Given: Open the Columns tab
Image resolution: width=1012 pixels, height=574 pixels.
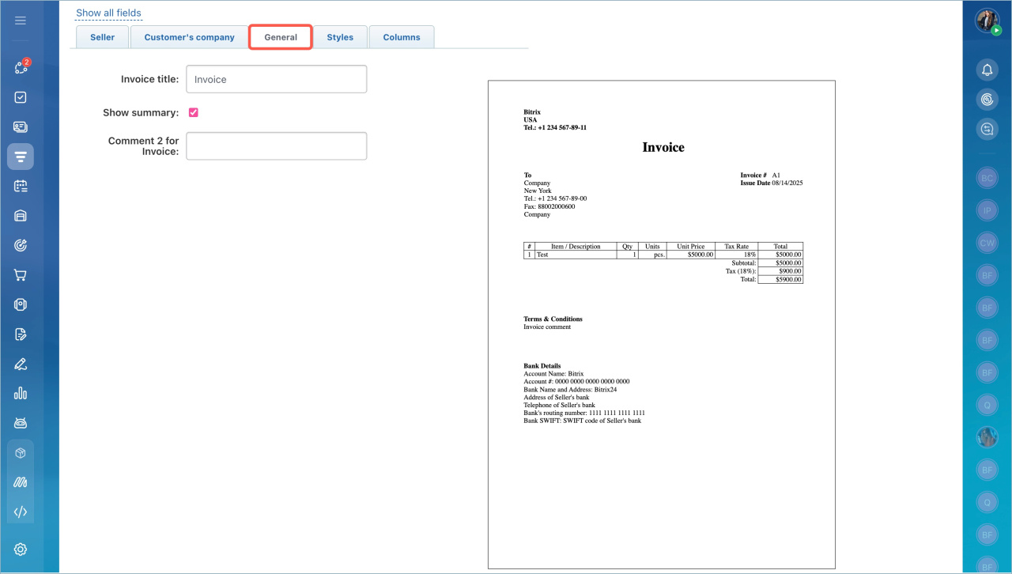Looking at the screenshot, I should tap(402, 37).
